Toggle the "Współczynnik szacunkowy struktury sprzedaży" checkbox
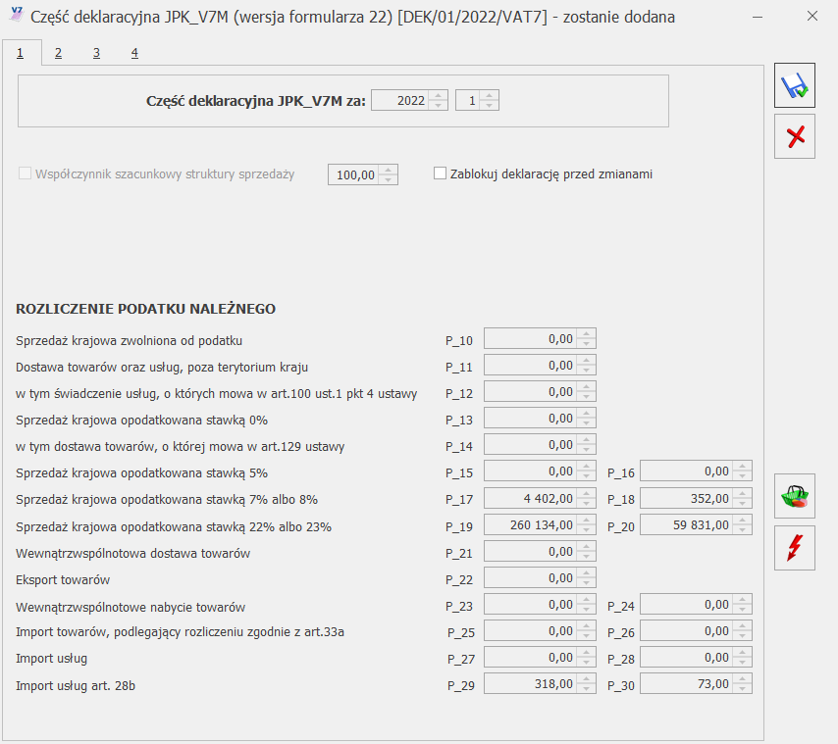 click(24, 174)
